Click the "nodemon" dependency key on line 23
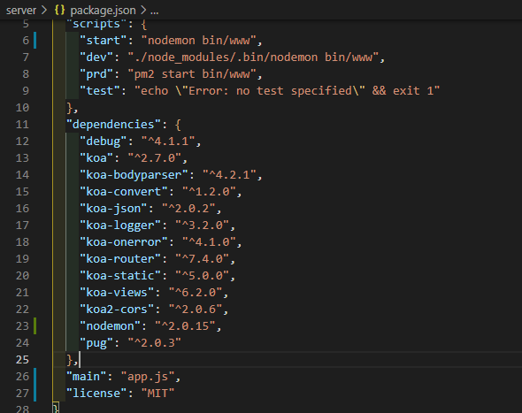The height and width of the screenshot is (413, 522). coord(111,326)
